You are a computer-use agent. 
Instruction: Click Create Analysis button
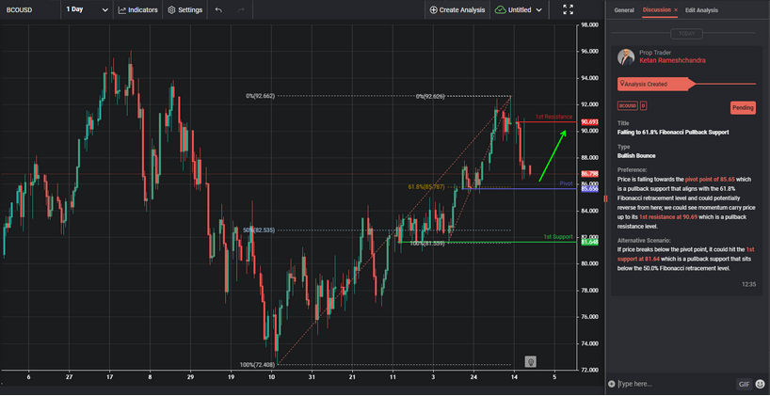457,9
